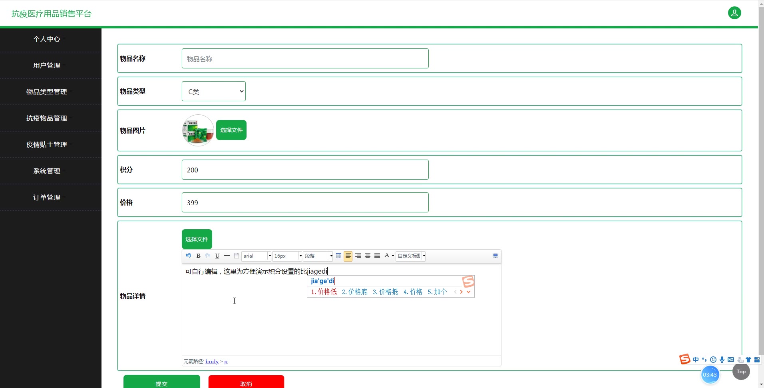
Task: Go to next IME candidate page
Action: point(461,292)
